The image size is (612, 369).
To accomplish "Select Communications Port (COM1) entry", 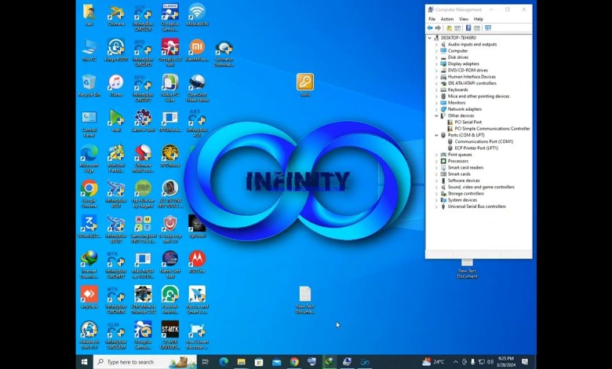I will (483, 141).
